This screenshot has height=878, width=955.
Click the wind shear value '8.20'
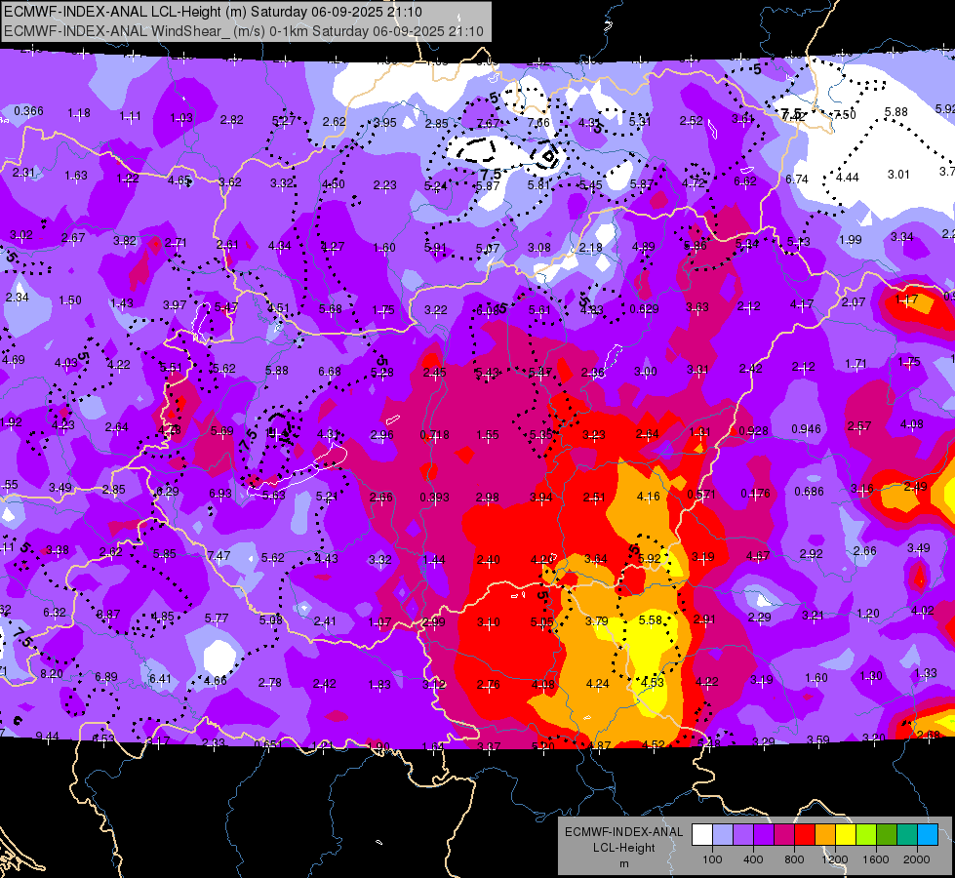(52, 674)
